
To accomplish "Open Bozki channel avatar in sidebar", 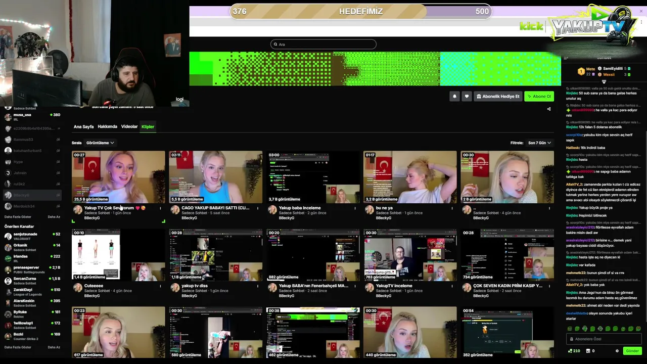I will point(8,336).
